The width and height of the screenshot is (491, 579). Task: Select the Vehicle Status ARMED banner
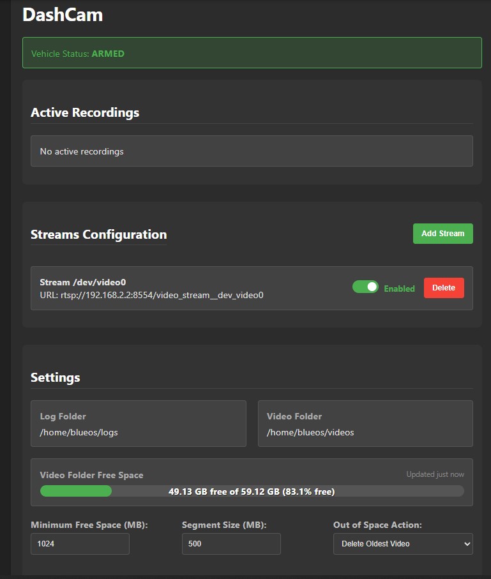tap(252, 53)
